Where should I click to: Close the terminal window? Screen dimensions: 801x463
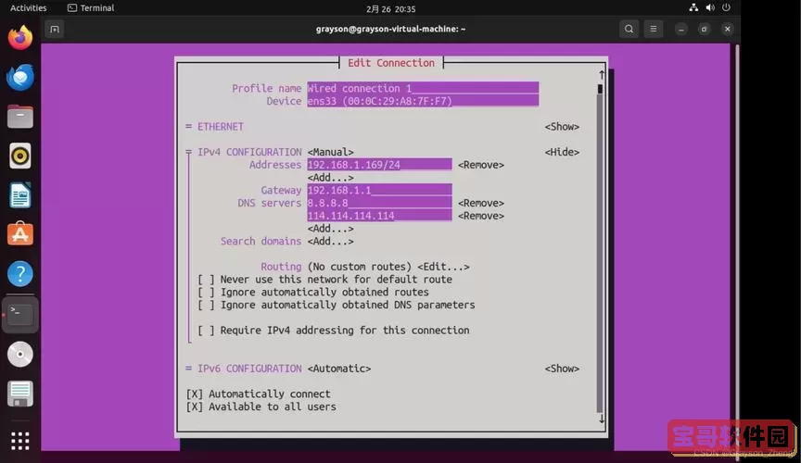click(x=728, y=29)
